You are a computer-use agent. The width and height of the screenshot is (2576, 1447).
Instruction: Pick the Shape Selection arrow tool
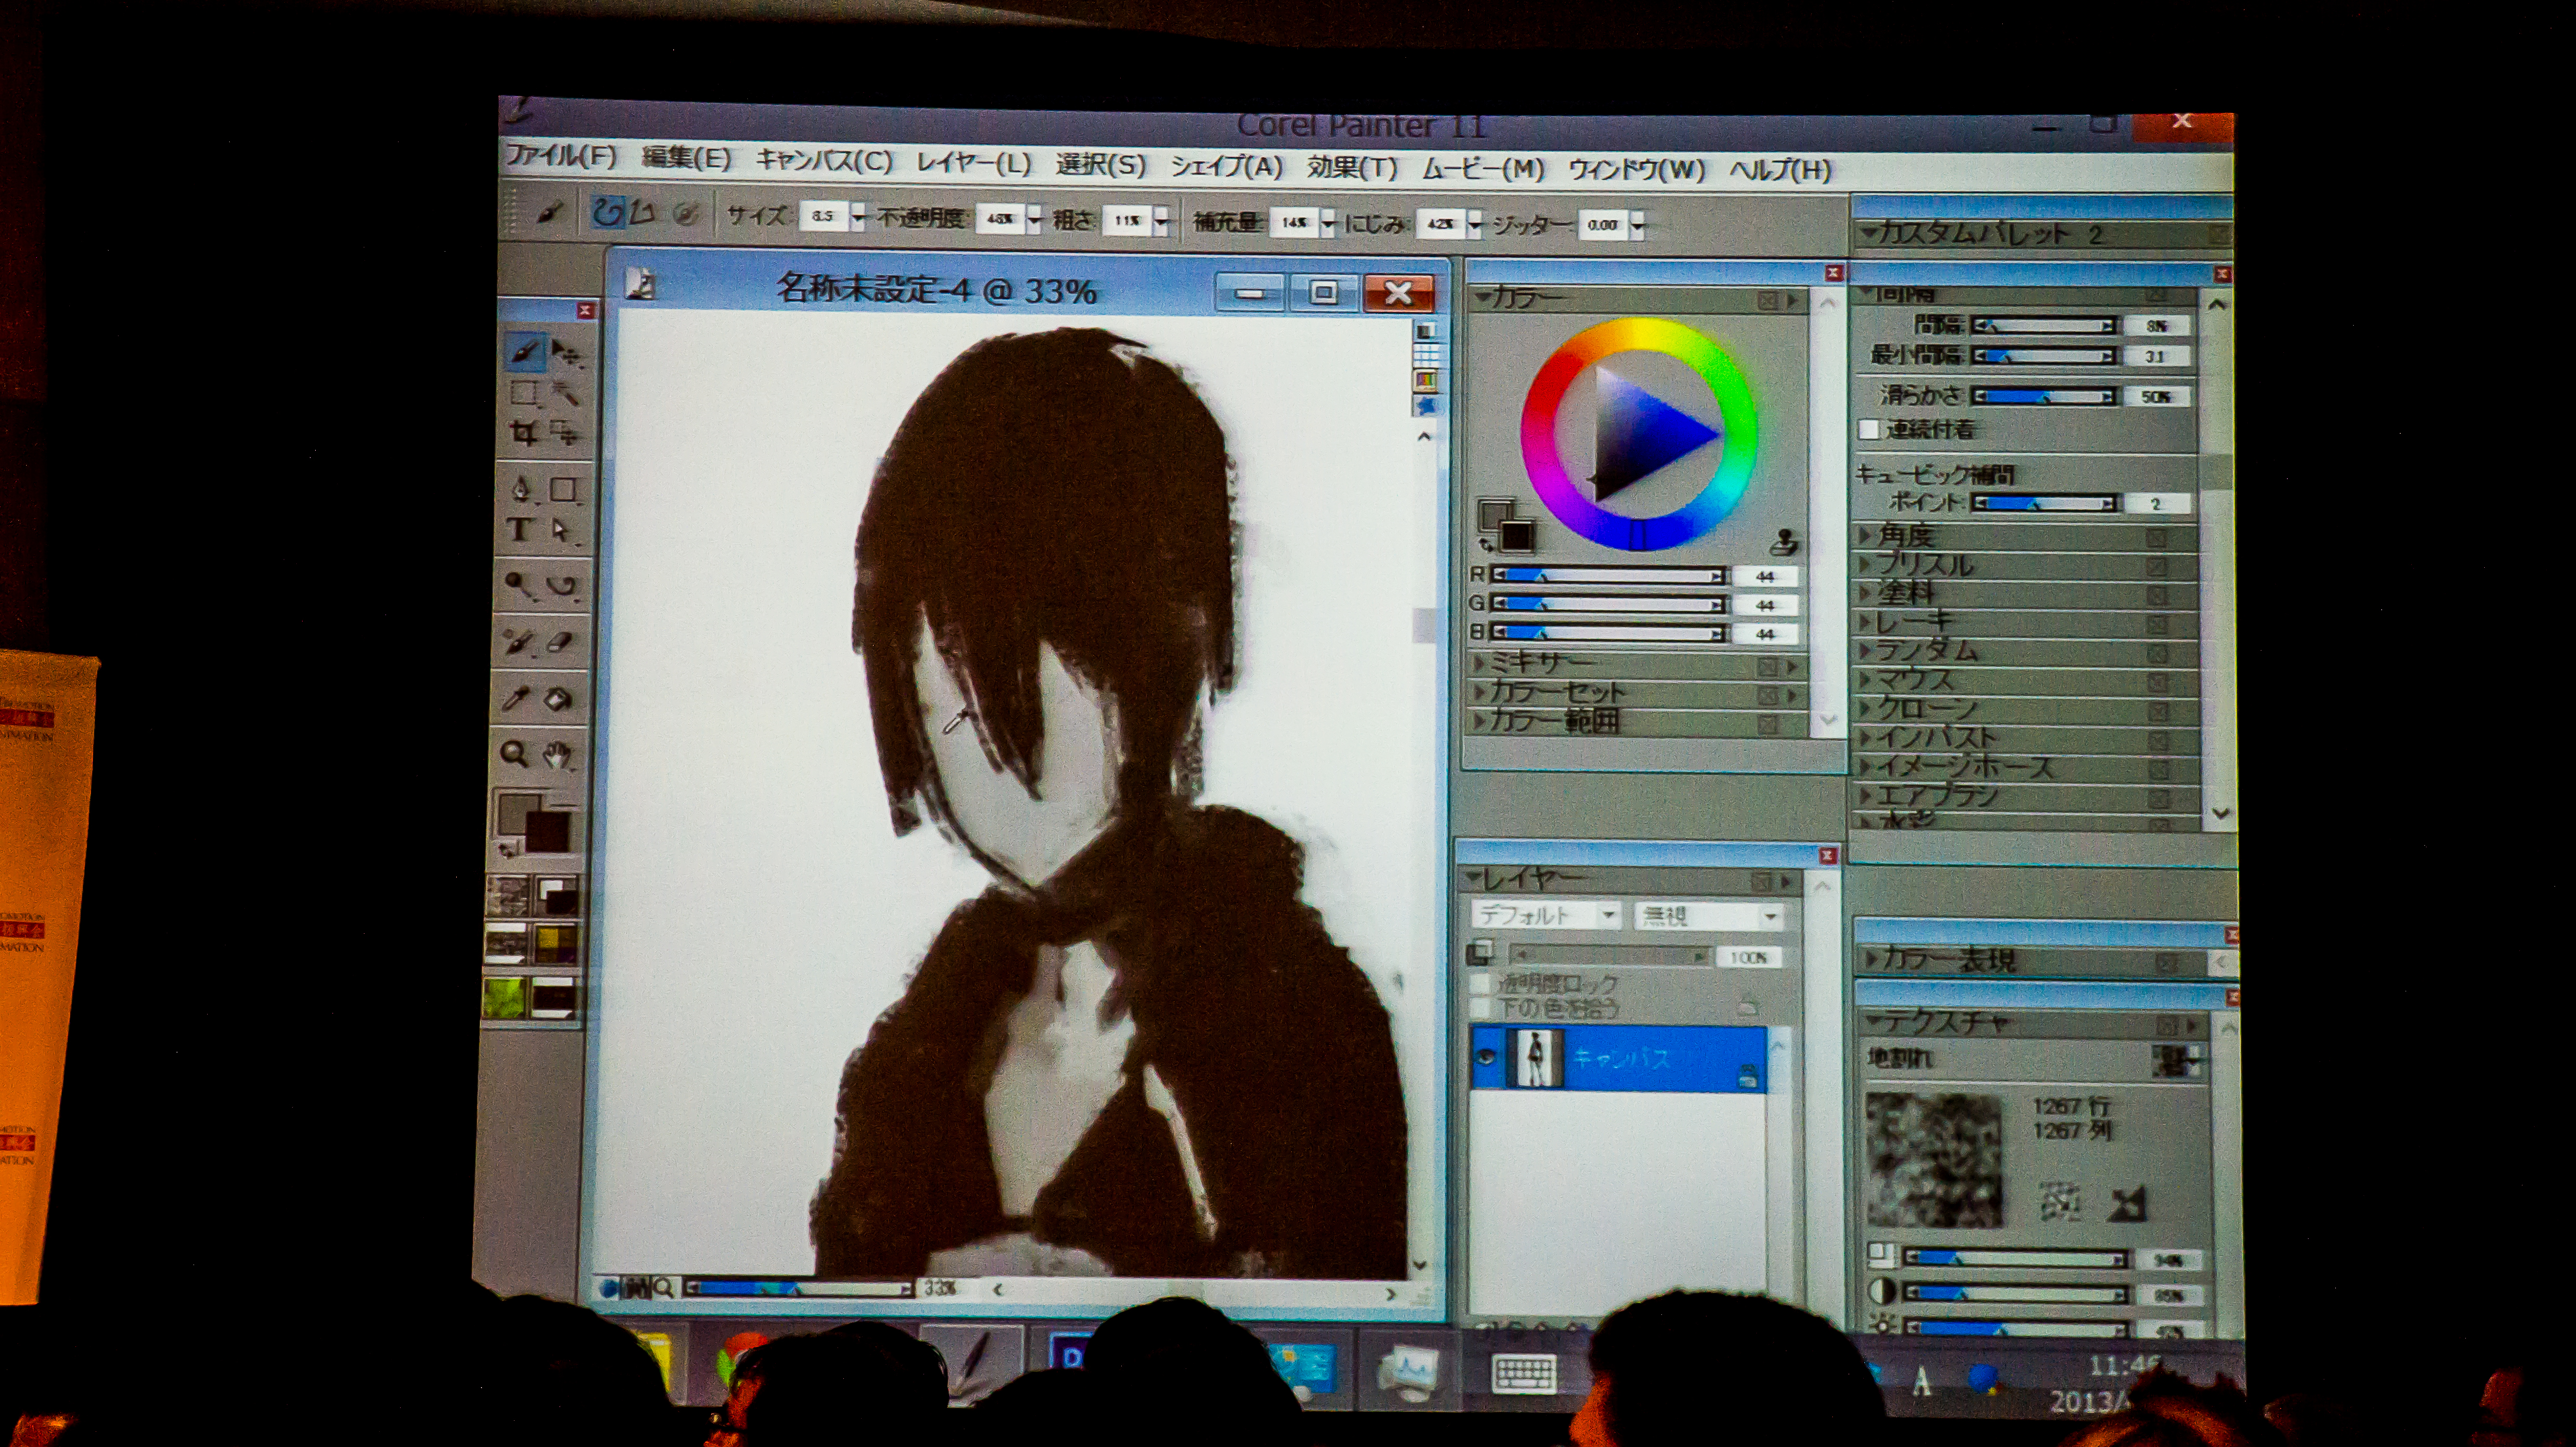562,530
